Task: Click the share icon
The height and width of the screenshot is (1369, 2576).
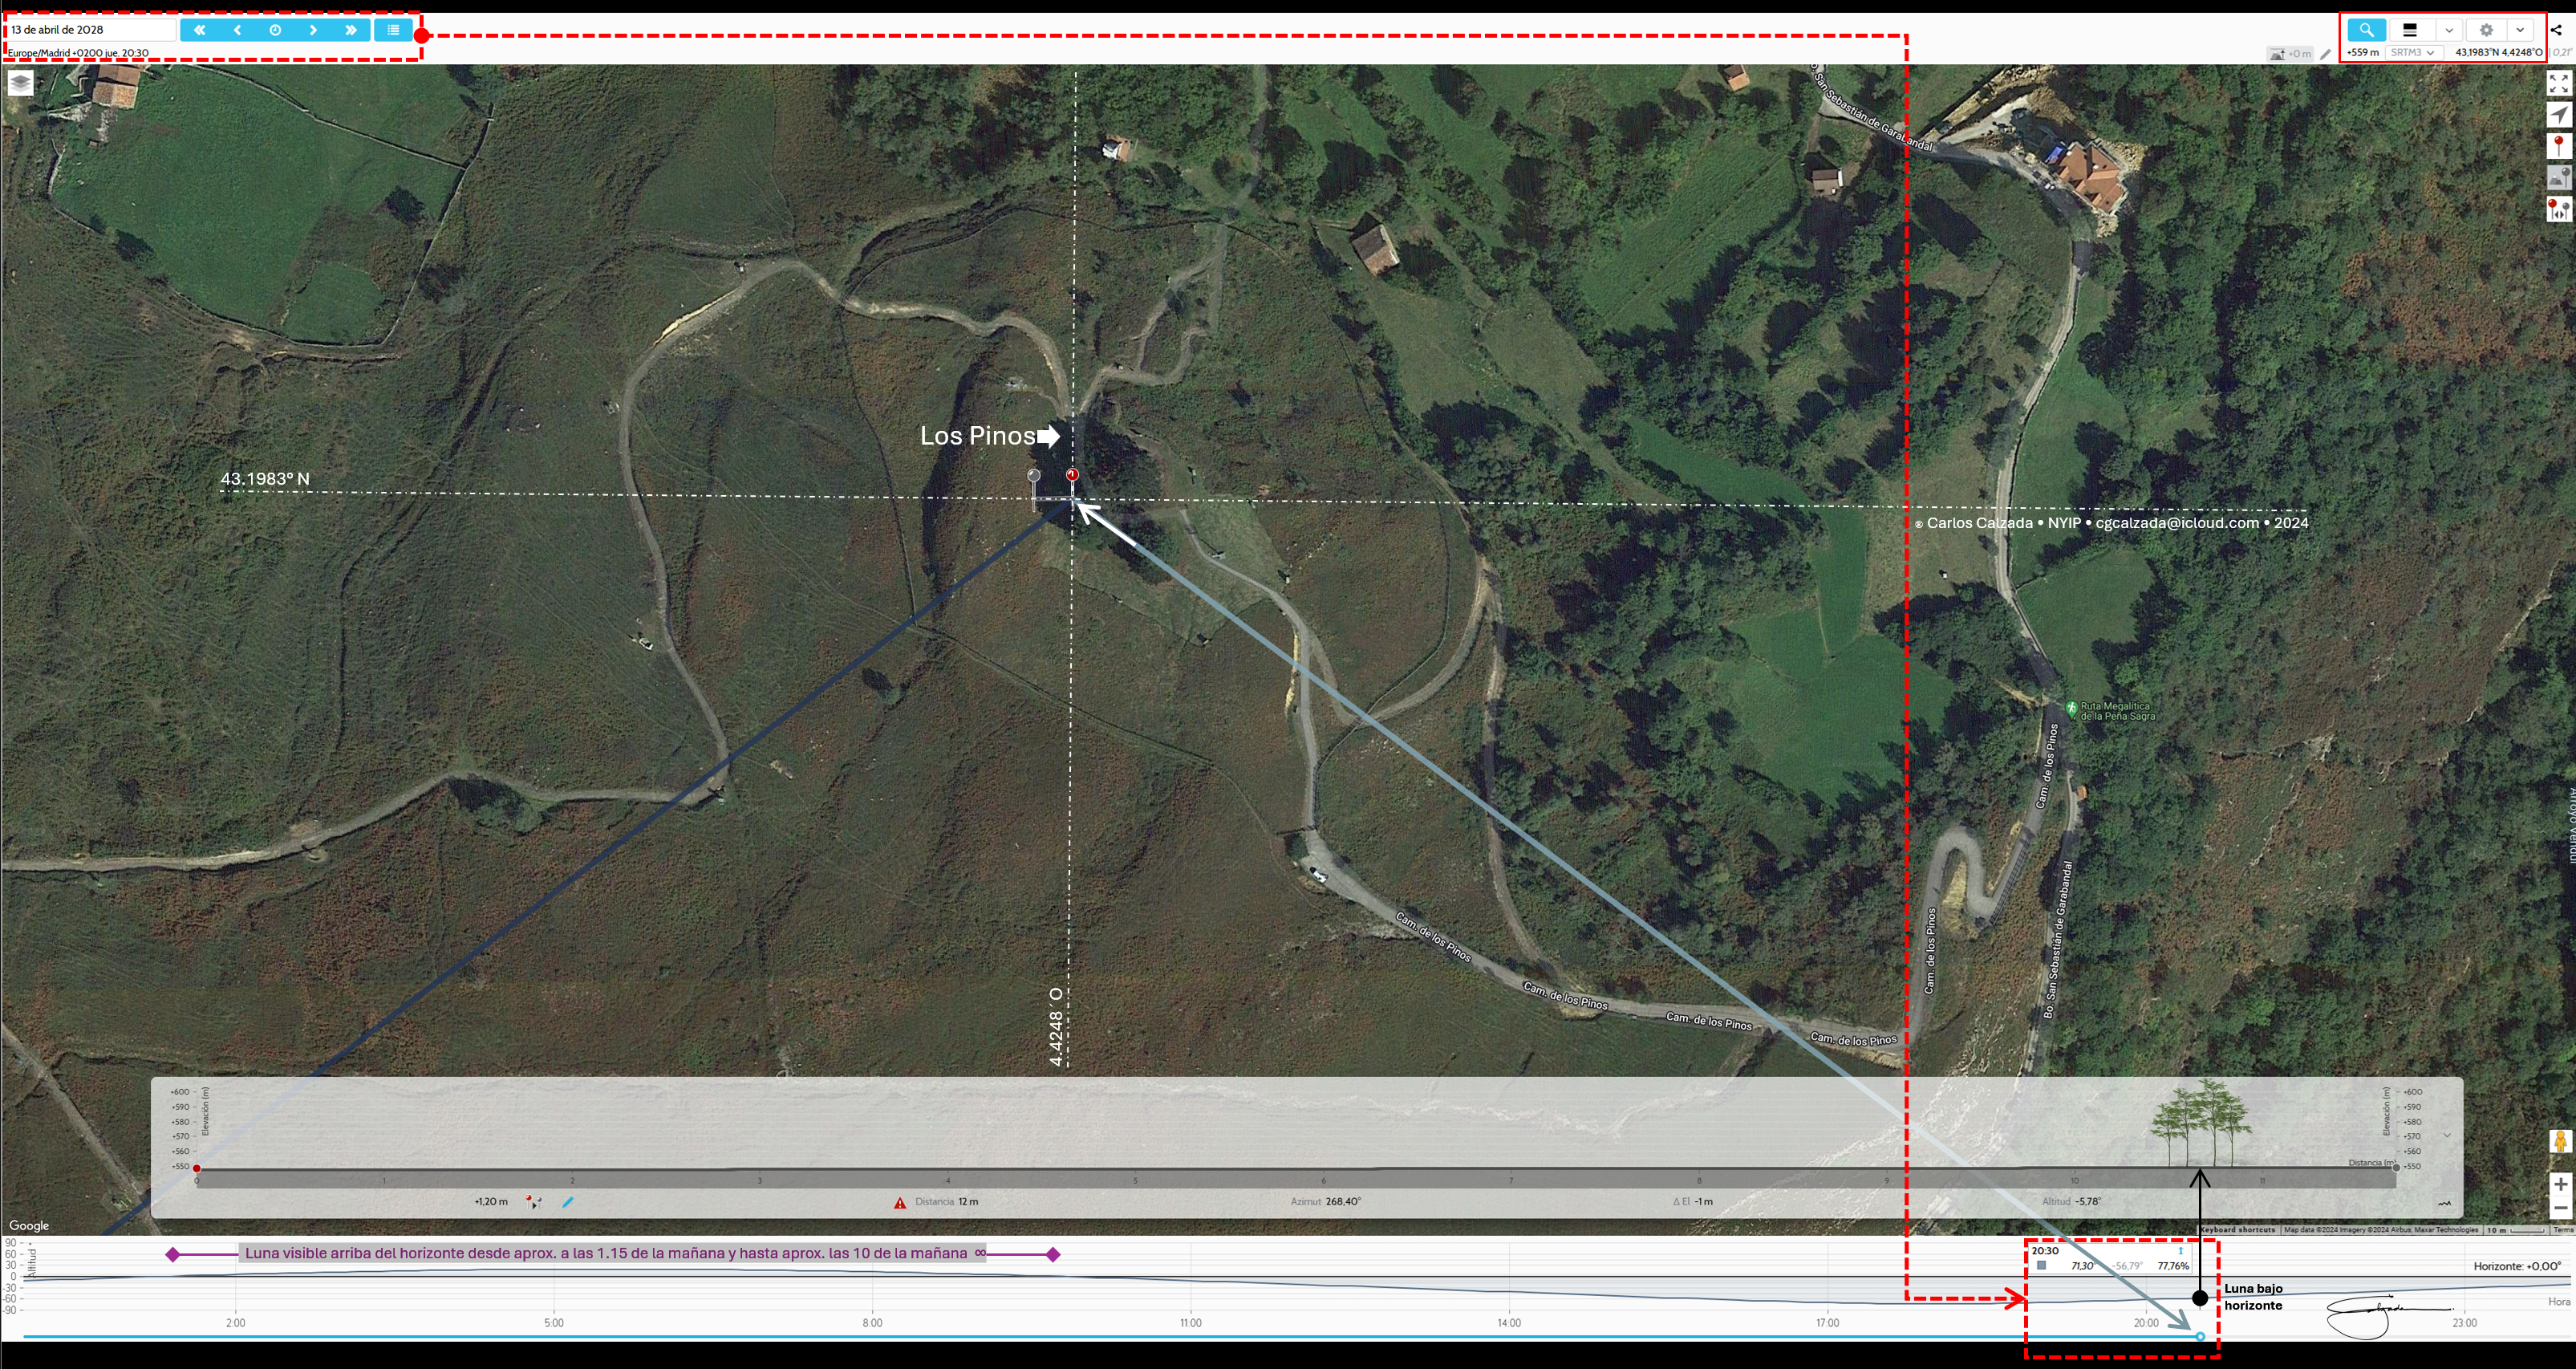Action: point(2557,30)
